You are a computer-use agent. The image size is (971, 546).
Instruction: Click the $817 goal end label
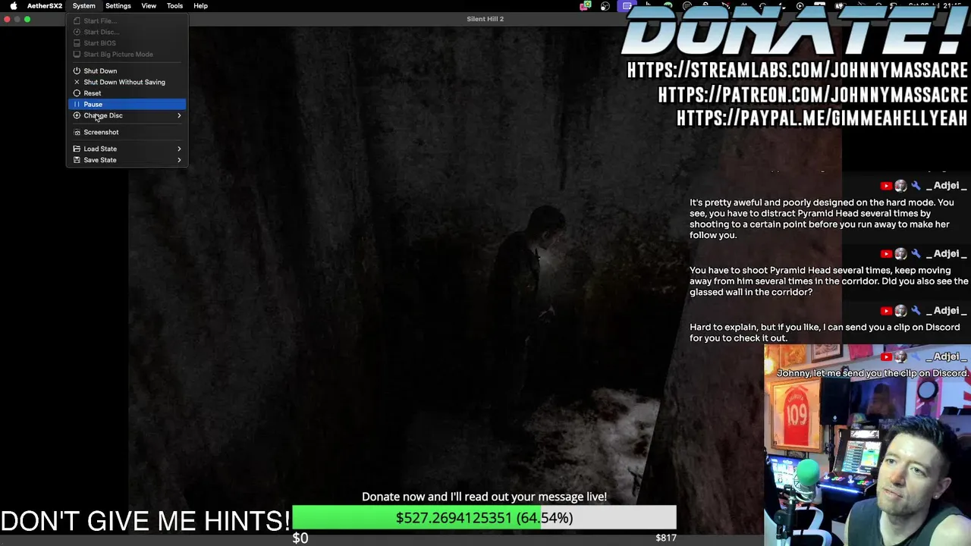click(x=665, y=538)
